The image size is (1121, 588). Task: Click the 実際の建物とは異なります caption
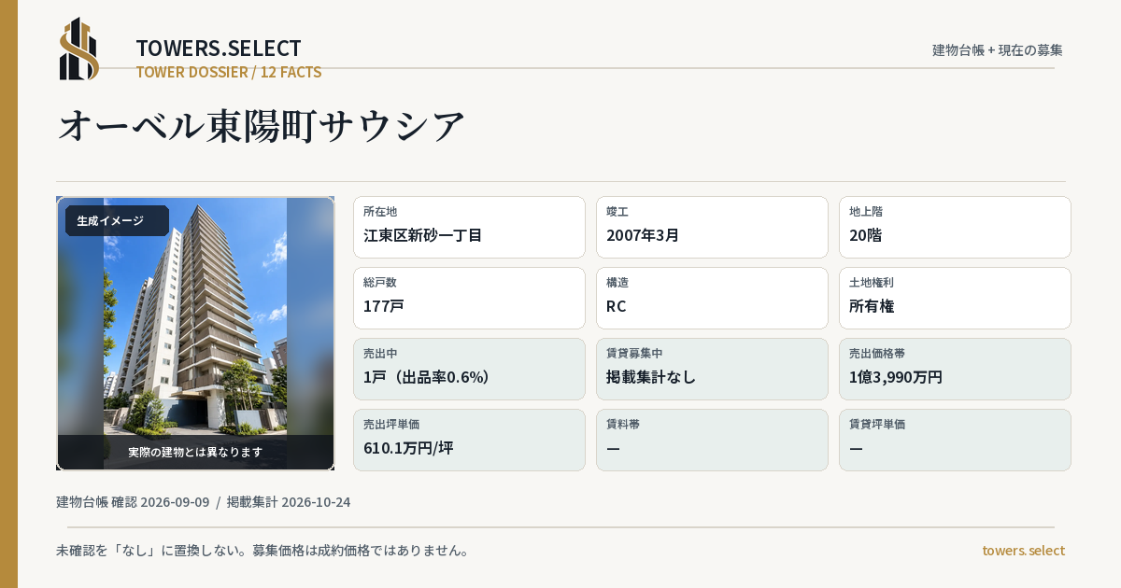(x=195, y=452)
